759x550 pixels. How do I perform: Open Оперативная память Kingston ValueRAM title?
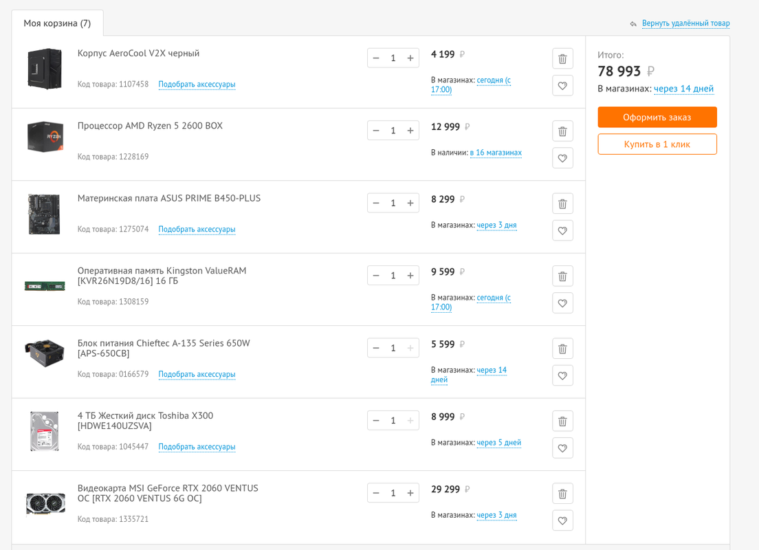162,276
